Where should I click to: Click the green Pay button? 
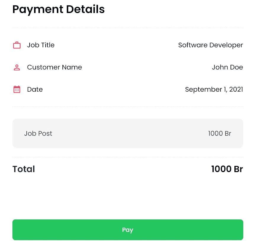tap(128, 230)
